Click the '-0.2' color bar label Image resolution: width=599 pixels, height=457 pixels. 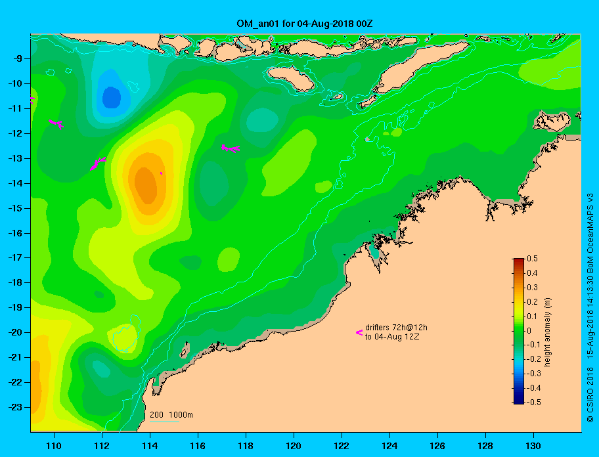point(534,359)
